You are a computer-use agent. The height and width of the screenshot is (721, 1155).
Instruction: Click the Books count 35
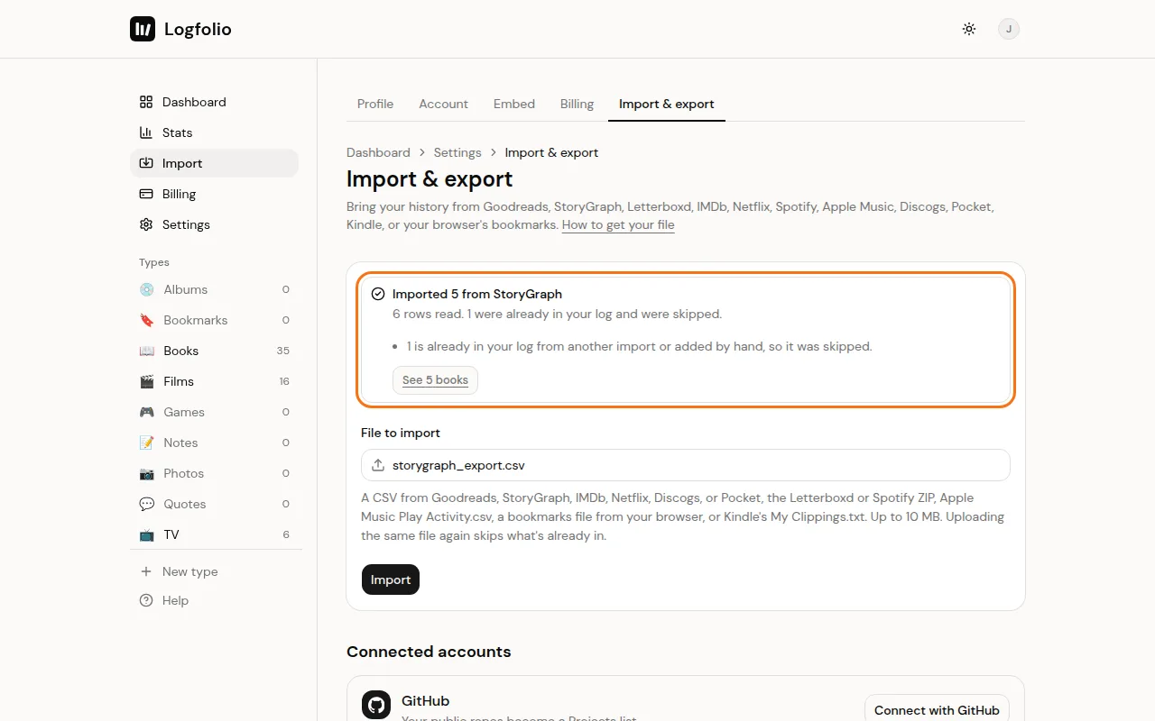click(x=283, y=351)
